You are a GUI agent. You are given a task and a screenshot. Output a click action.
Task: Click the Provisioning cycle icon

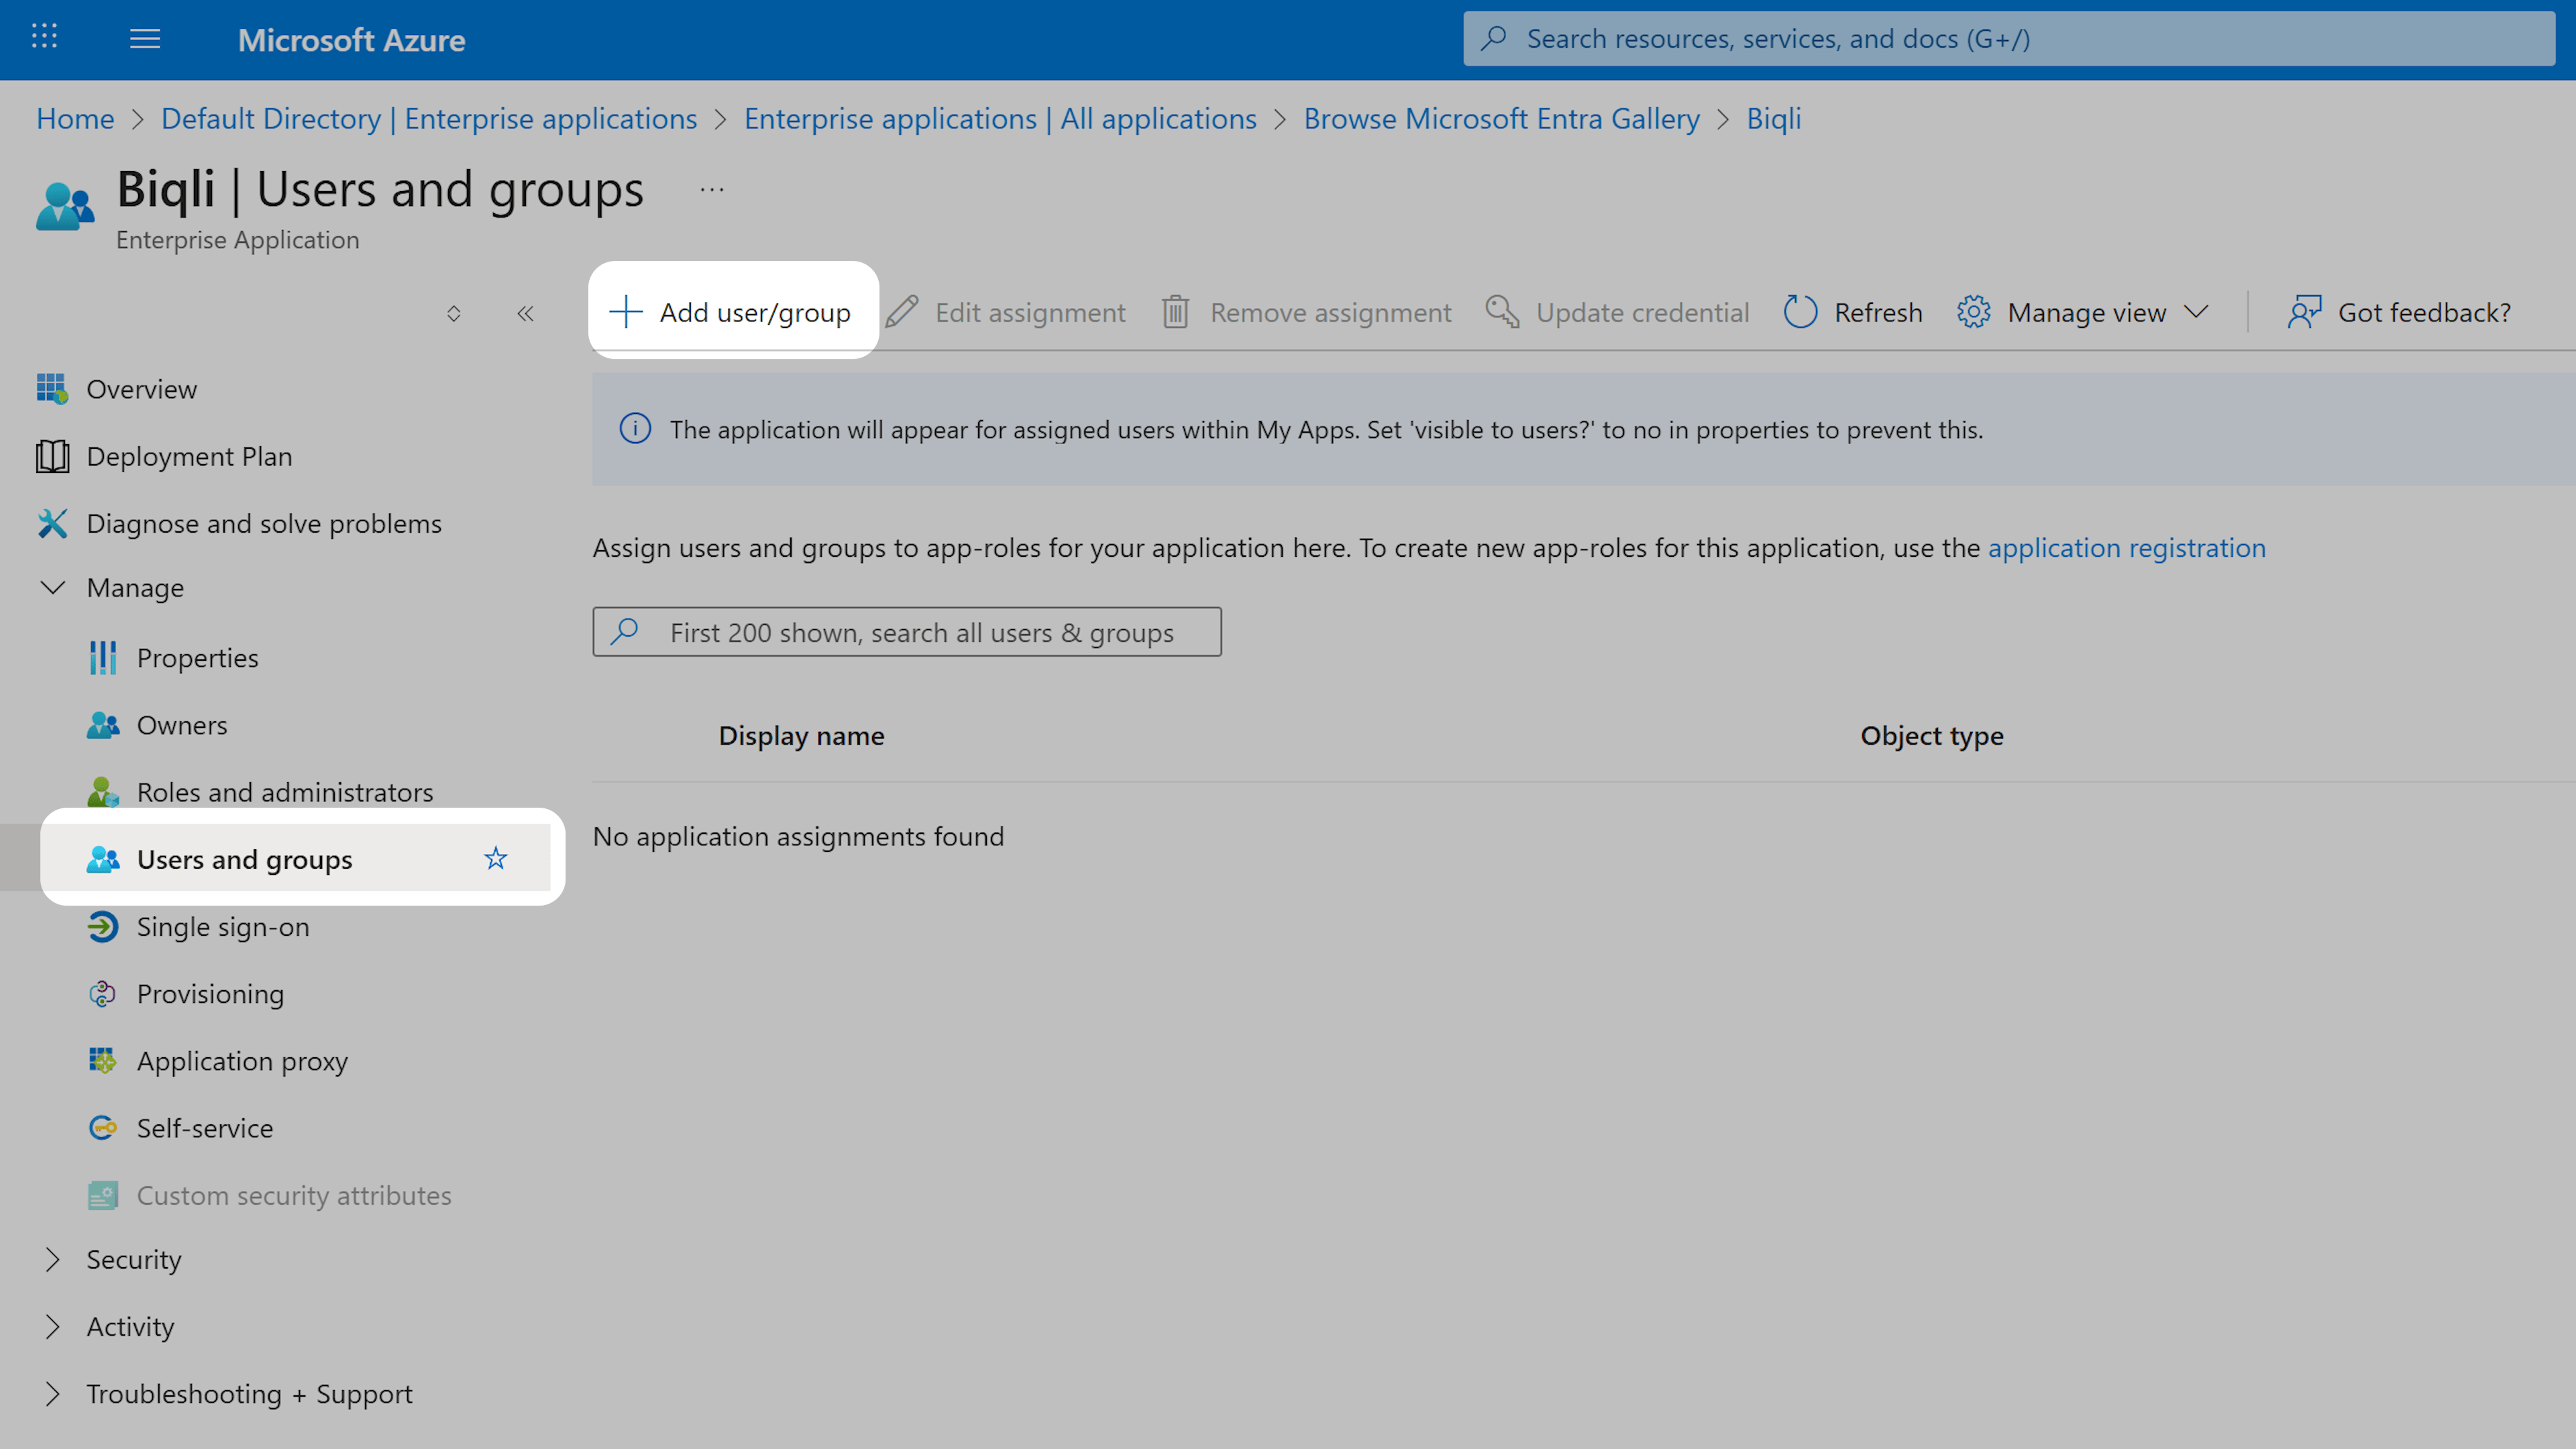point(102,994)
